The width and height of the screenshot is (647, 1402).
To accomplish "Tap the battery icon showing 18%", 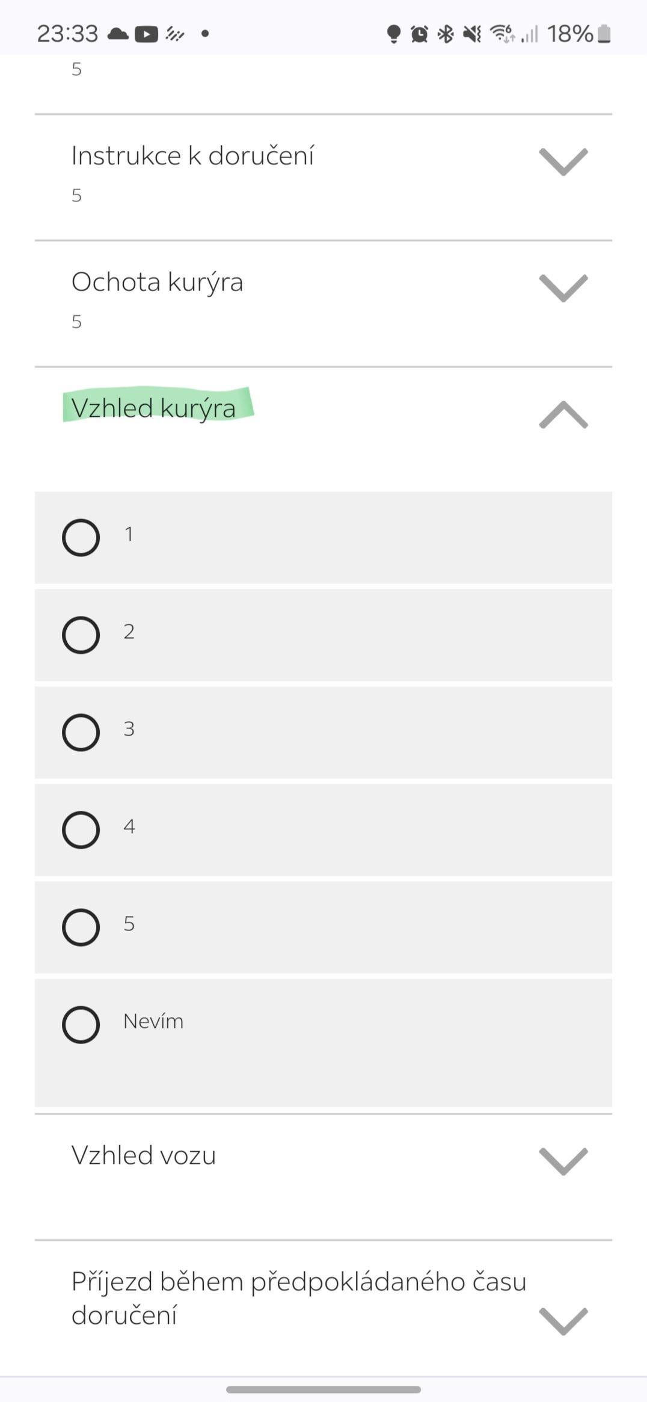I will 604,34.
